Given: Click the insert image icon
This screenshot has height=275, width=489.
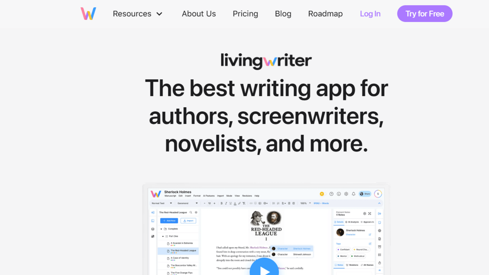Looking at the screenshot, I should click(260, 203).
